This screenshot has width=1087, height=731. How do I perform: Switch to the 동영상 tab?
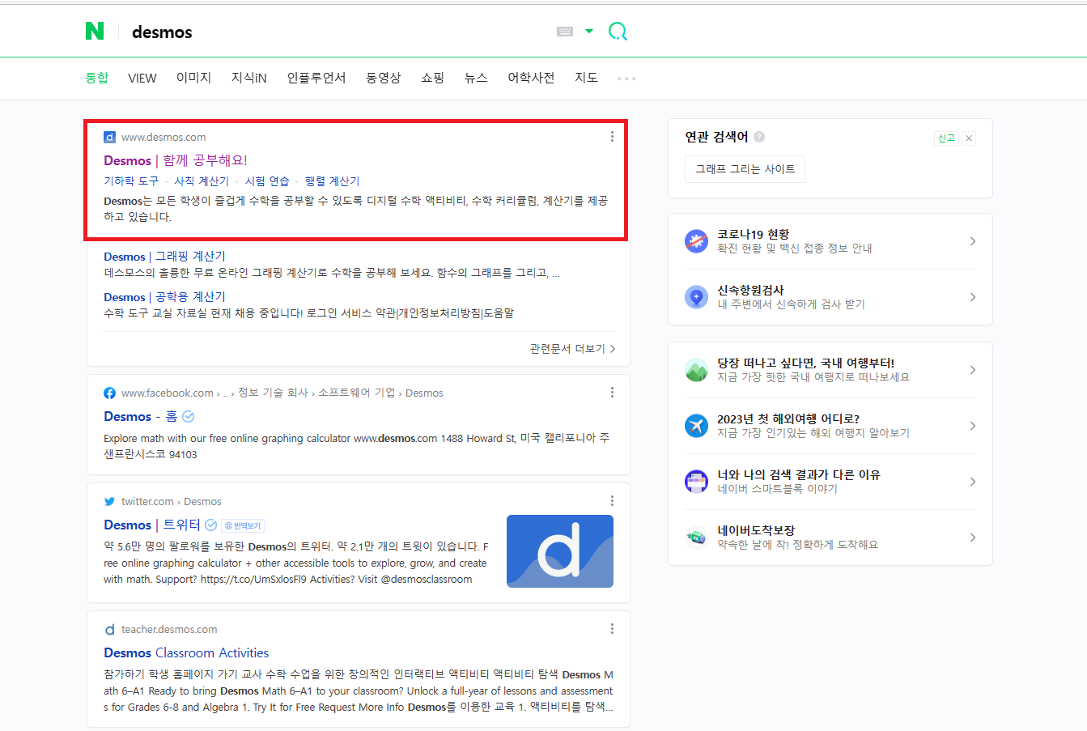coord(384,78)
